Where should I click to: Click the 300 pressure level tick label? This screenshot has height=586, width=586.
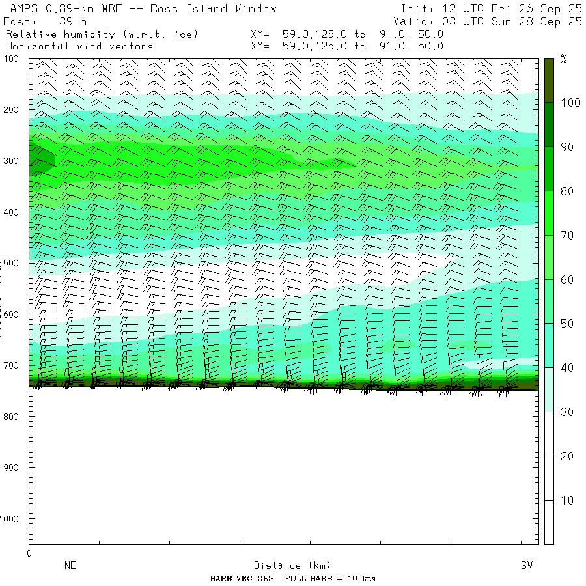(14, 161)
